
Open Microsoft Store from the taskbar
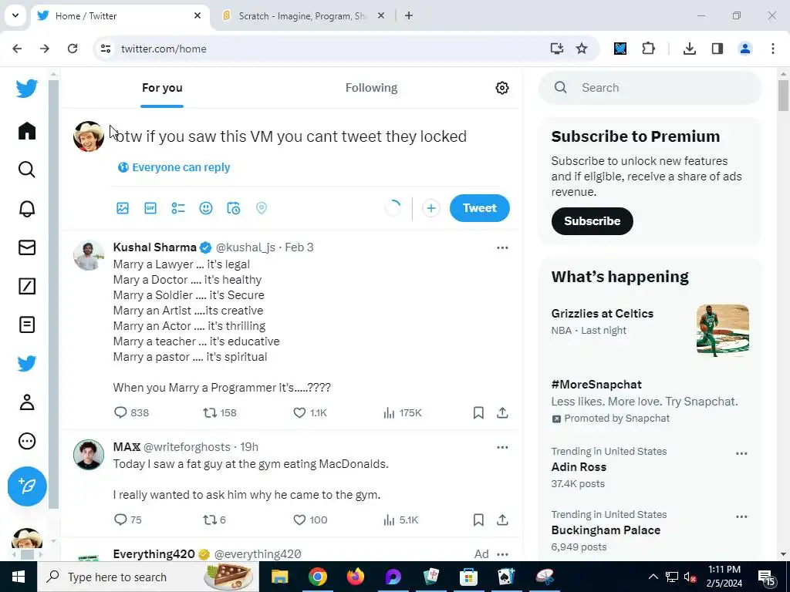(468, 577)
